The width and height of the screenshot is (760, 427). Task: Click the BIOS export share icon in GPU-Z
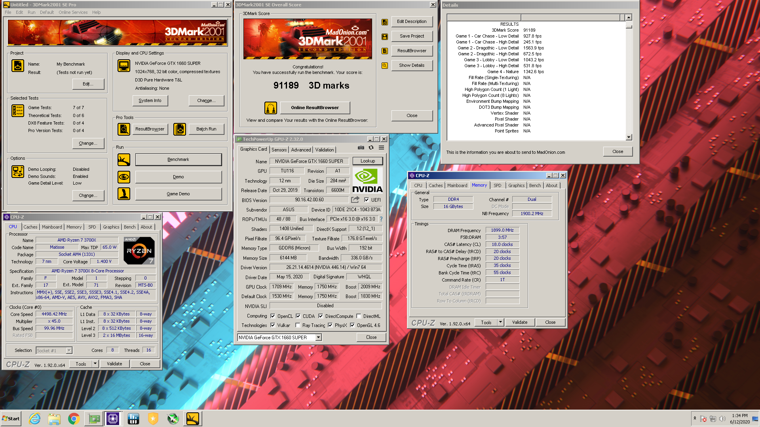coord(355,200)
